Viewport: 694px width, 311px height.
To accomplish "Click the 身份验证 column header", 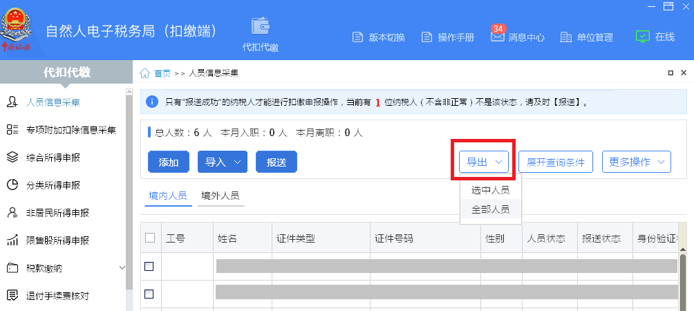I will pyautogui.click(x=657, y=238).
